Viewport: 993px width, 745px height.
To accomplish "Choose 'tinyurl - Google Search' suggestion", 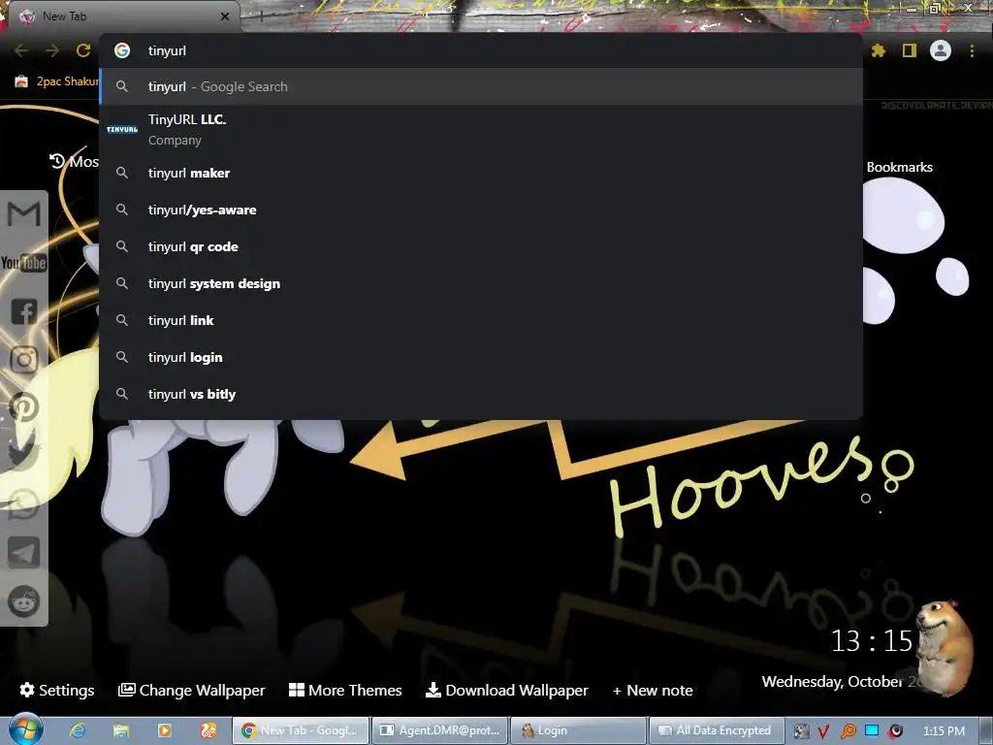I will tap(481, 86).
